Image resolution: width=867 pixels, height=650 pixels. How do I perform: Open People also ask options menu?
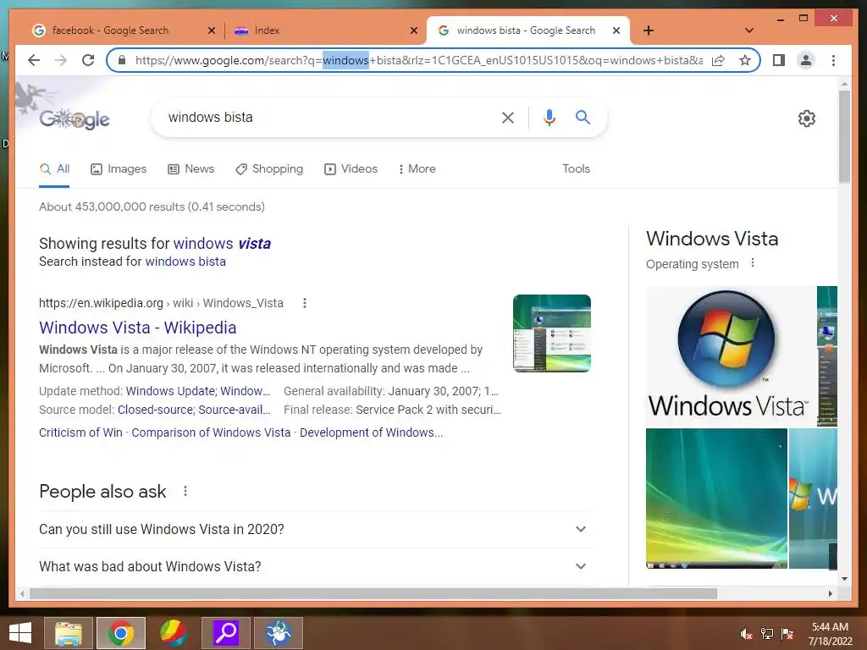click(x=185, y=491)
